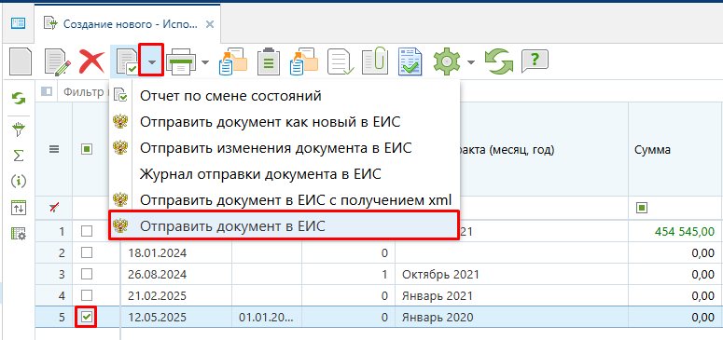723x340 pixels.
Task: Open attachments via paperclip document icon
Action: tap(375, 61)
